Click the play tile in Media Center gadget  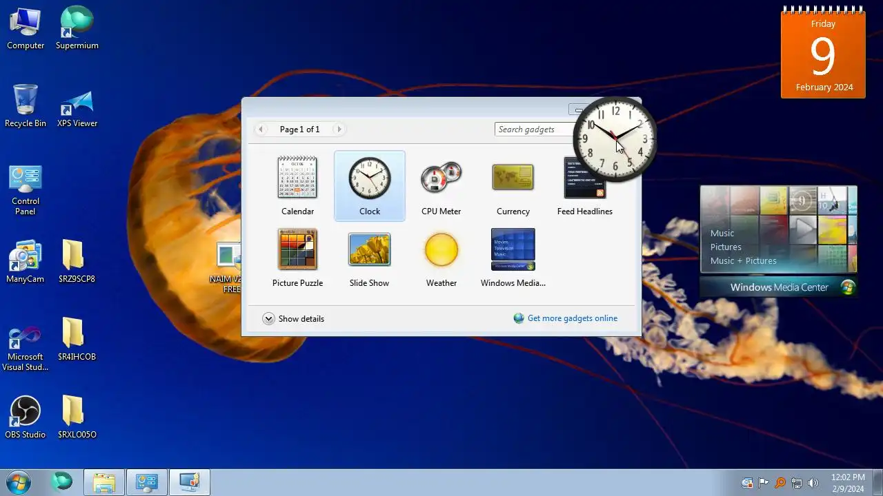pyautogui.click(x=803, y=229)
